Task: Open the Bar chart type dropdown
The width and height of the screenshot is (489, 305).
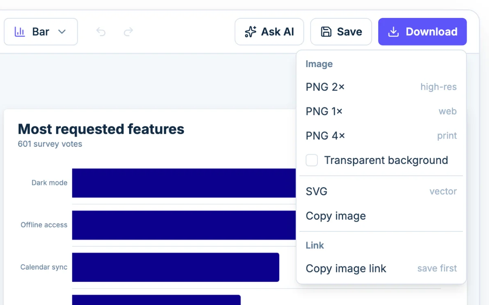Action: (x=41, y=32)
